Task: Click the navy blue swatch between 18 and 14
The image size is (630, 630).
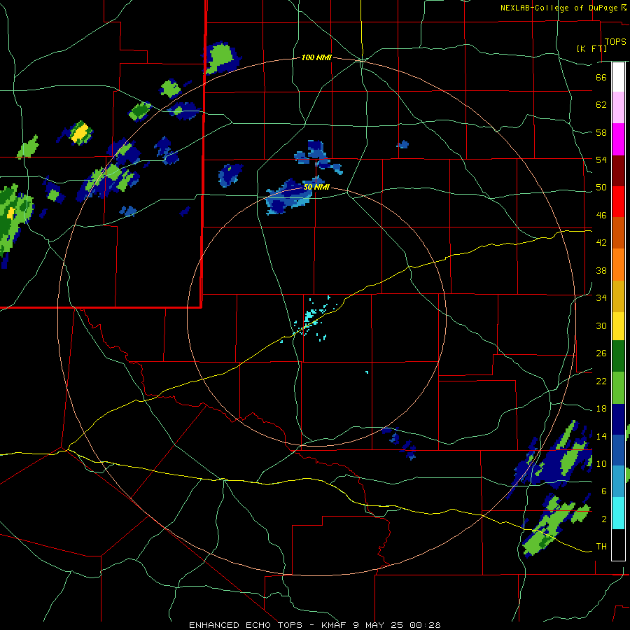Action: tap(618, 419)
